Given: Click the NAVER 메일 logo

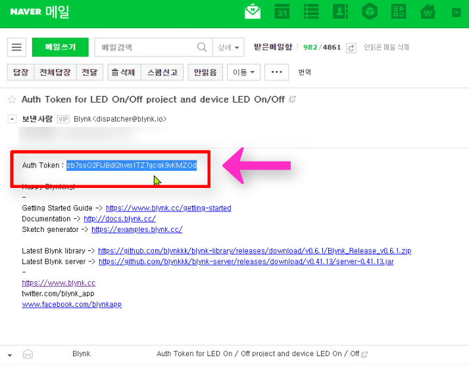Looking at the screenshot, I should tap(39, 12).
